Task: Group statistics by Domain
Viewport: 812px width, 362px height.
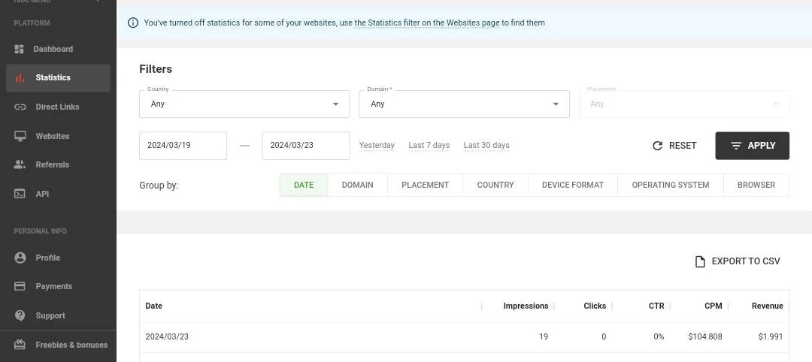Action: coord(358,186)
